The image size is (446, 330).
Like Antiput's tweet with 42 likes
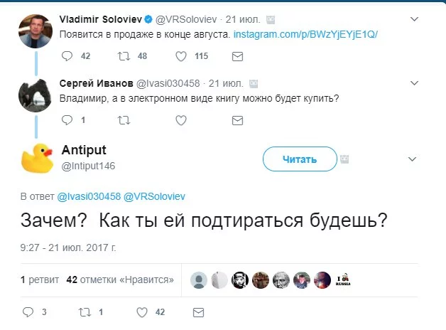(141, 312)
